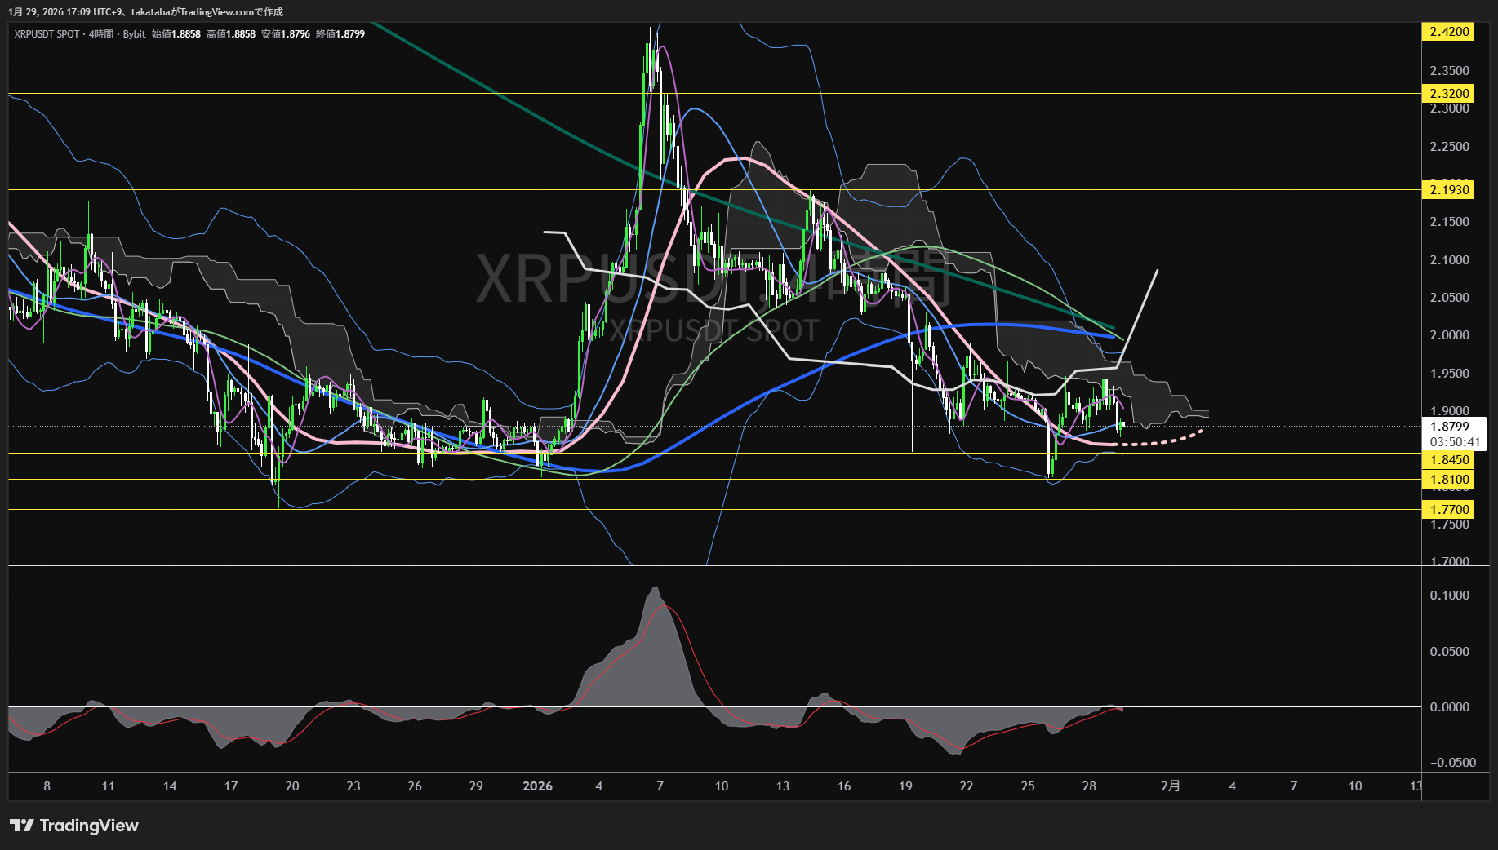This screenshot has width=1498, height=850.
Task: Click the 1.9500 price axis value
Action: coord(1449,374)
